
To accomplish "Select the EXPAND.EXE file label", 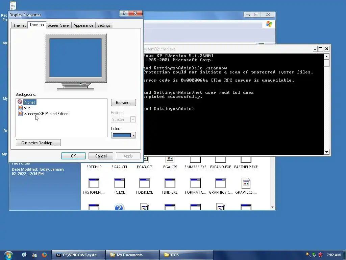I will pos(220,167).
